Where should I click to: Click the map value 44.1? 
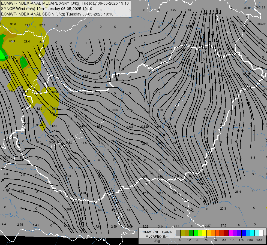(x=130, y=210)
